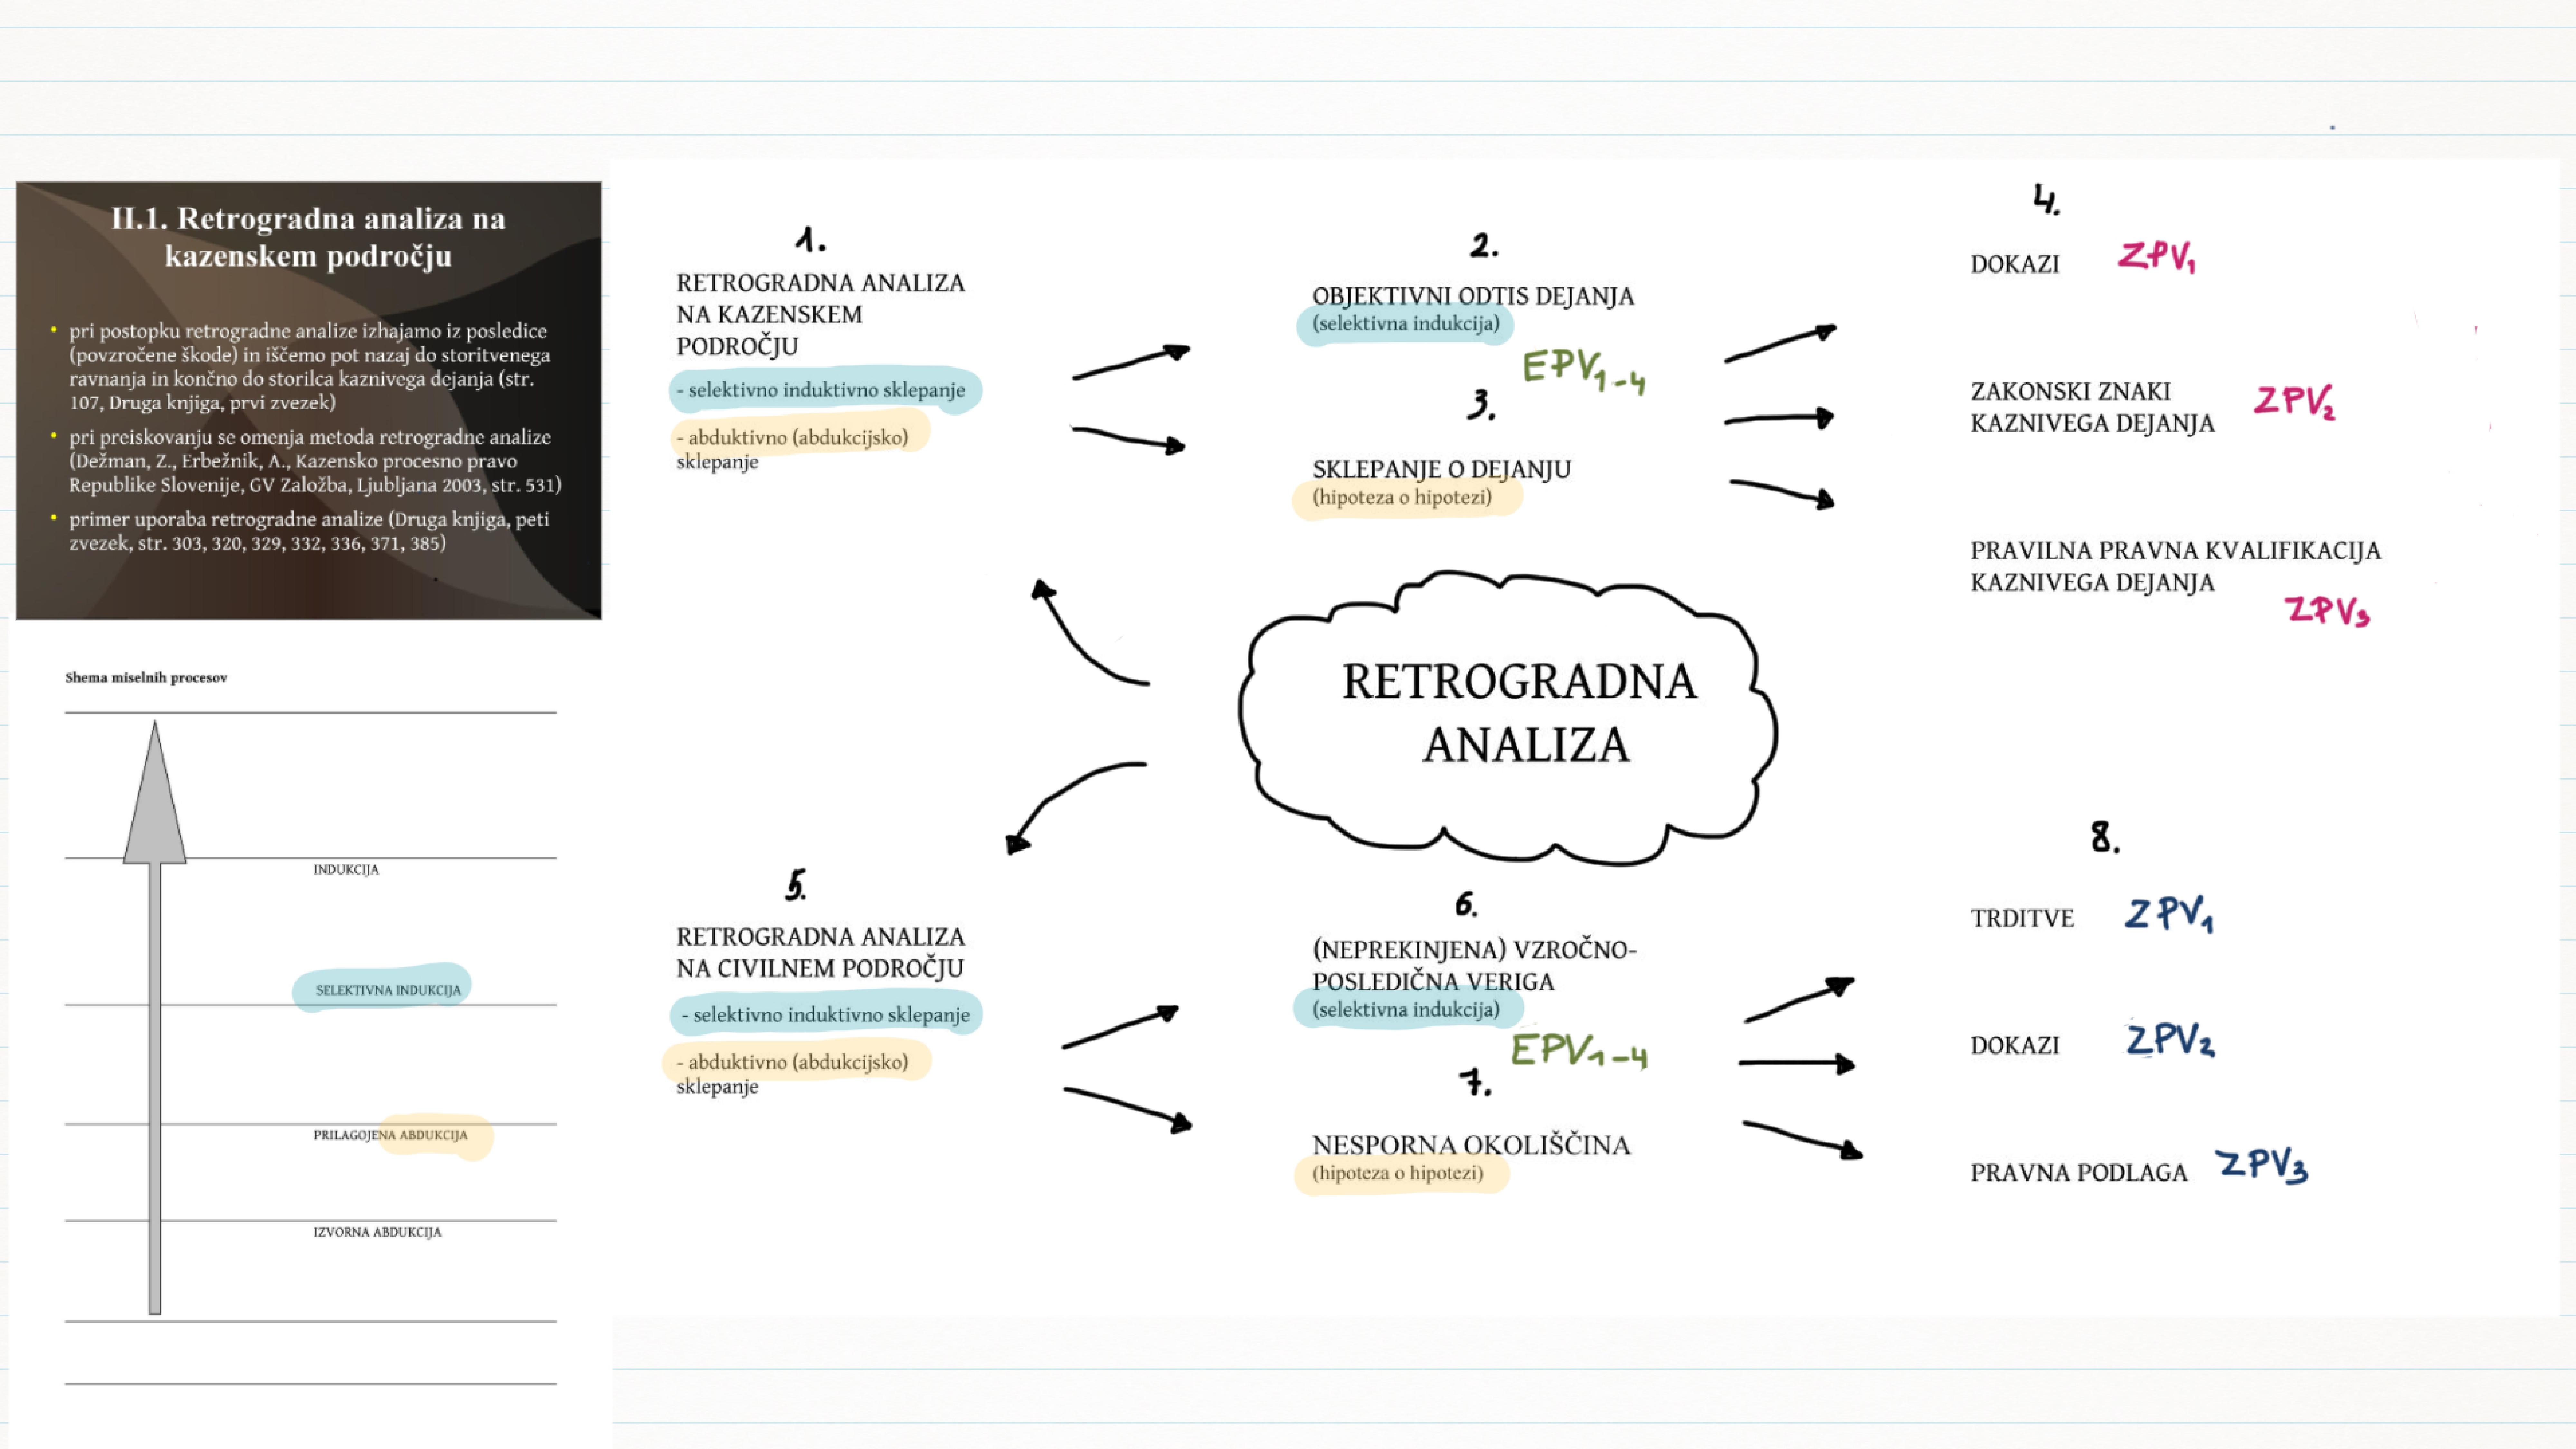Viewport: 2576px width, 1449px height.
Task: Click highlighted SELEKTIVNA INDUKCIJA label in schema
Action: tap(388, 990)
